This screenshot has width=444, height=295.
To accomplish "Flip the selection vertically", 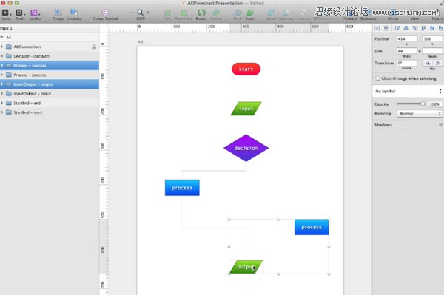I will [437, 63].
